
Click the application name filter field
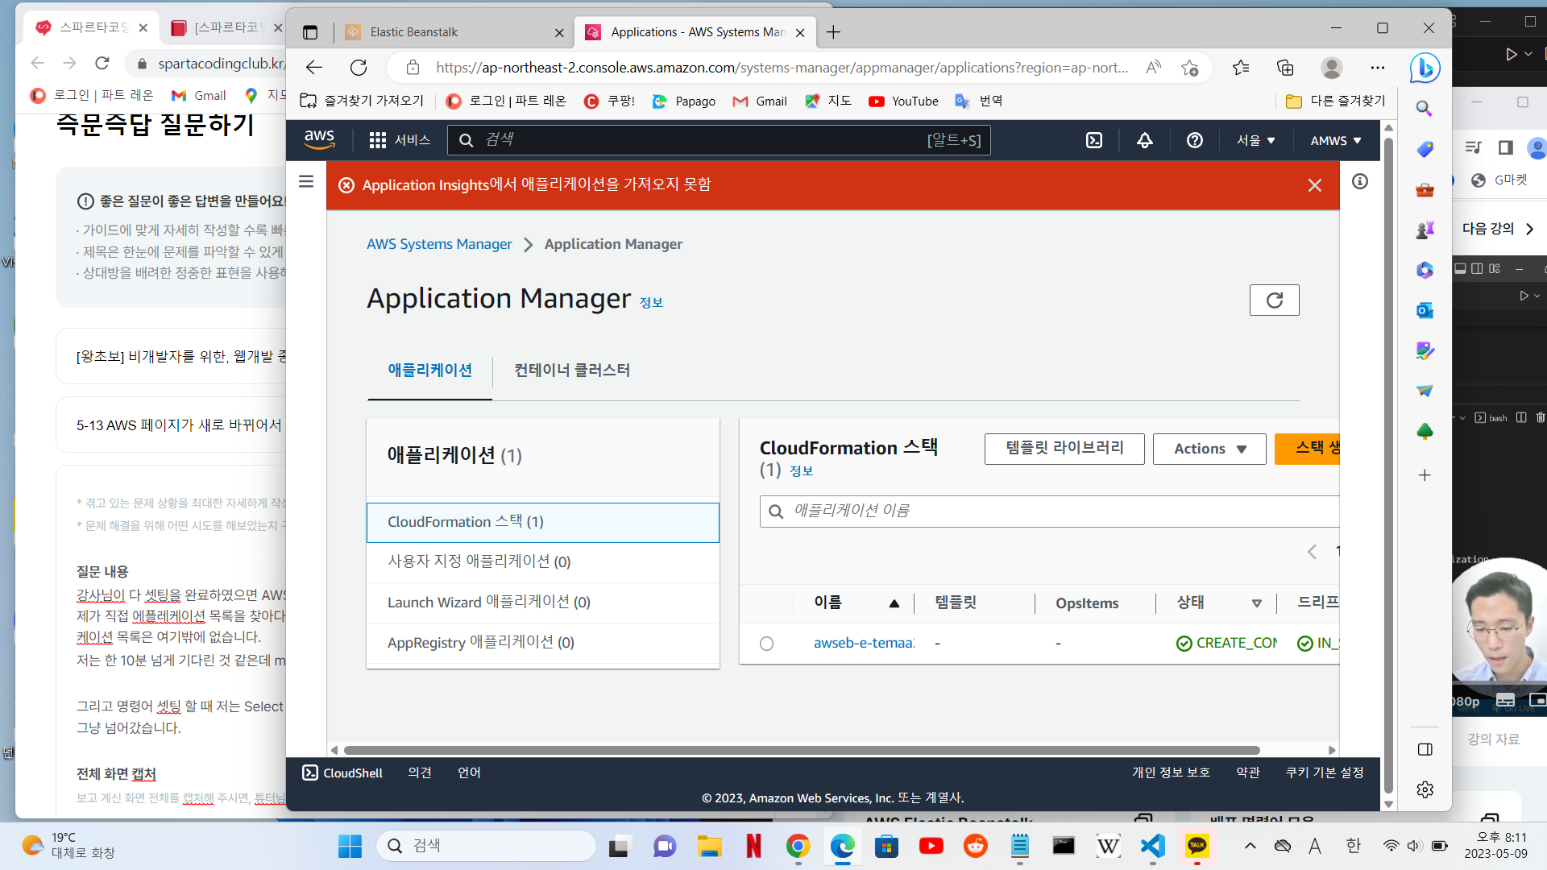(x=1049, y=512)
